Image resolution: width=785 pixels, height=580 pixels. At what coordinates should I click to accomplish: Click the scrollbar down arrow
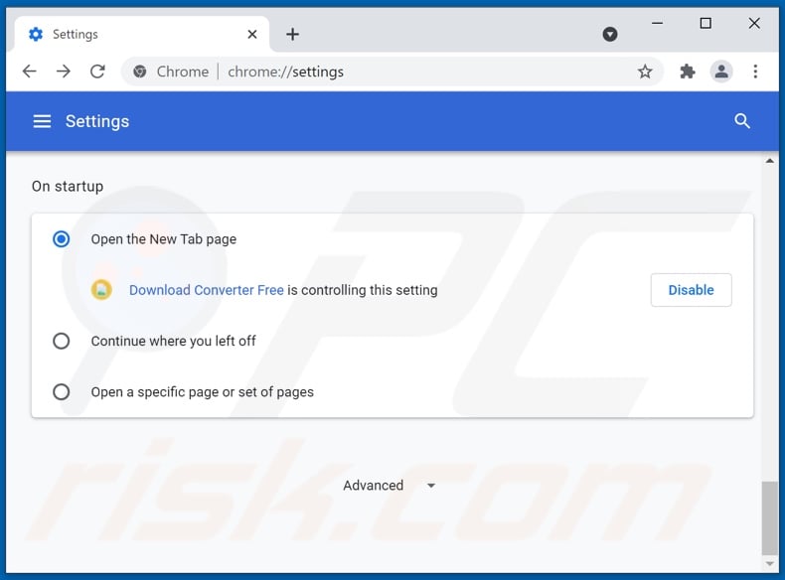pyautogui.click(x=769, y=564)
